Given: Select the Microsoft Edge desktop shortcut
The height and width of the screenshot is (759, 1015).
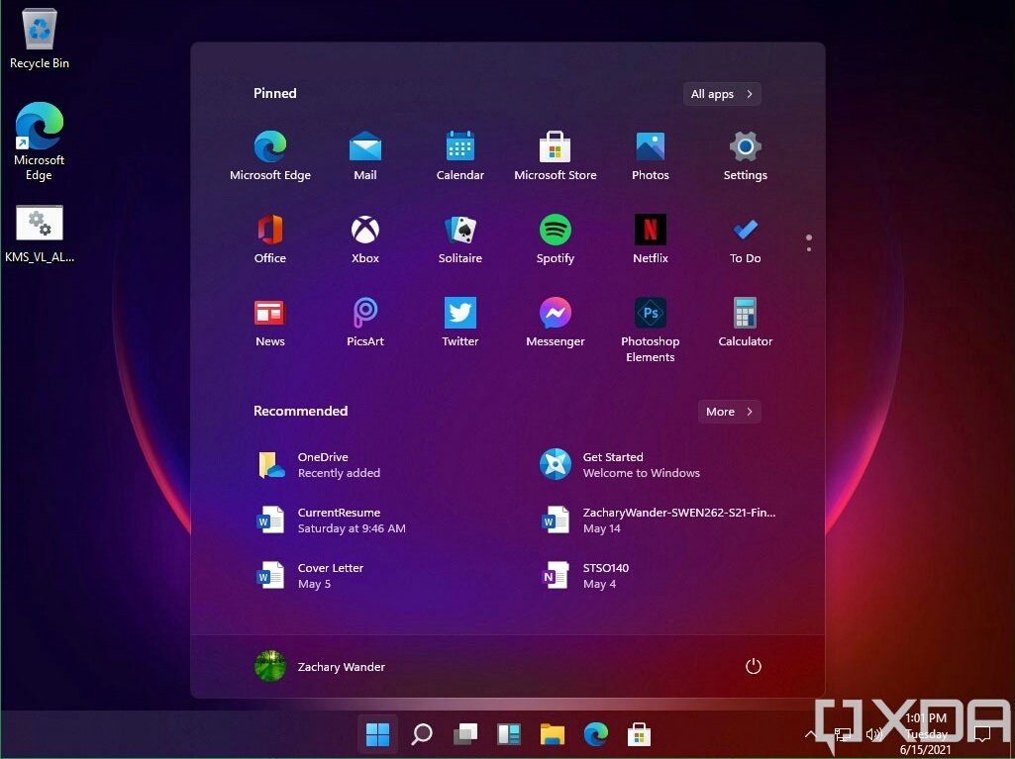Looking at the screenshot, I should [x=39, y=142].
